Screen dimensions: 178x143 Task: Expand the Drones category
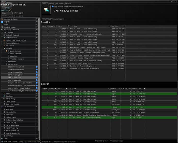pyautogui.click(x=37, y=25)
